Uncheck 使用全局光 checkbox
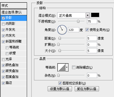Image resolution: width=114 pixels, height=97 pixels. tap(87, 30)
